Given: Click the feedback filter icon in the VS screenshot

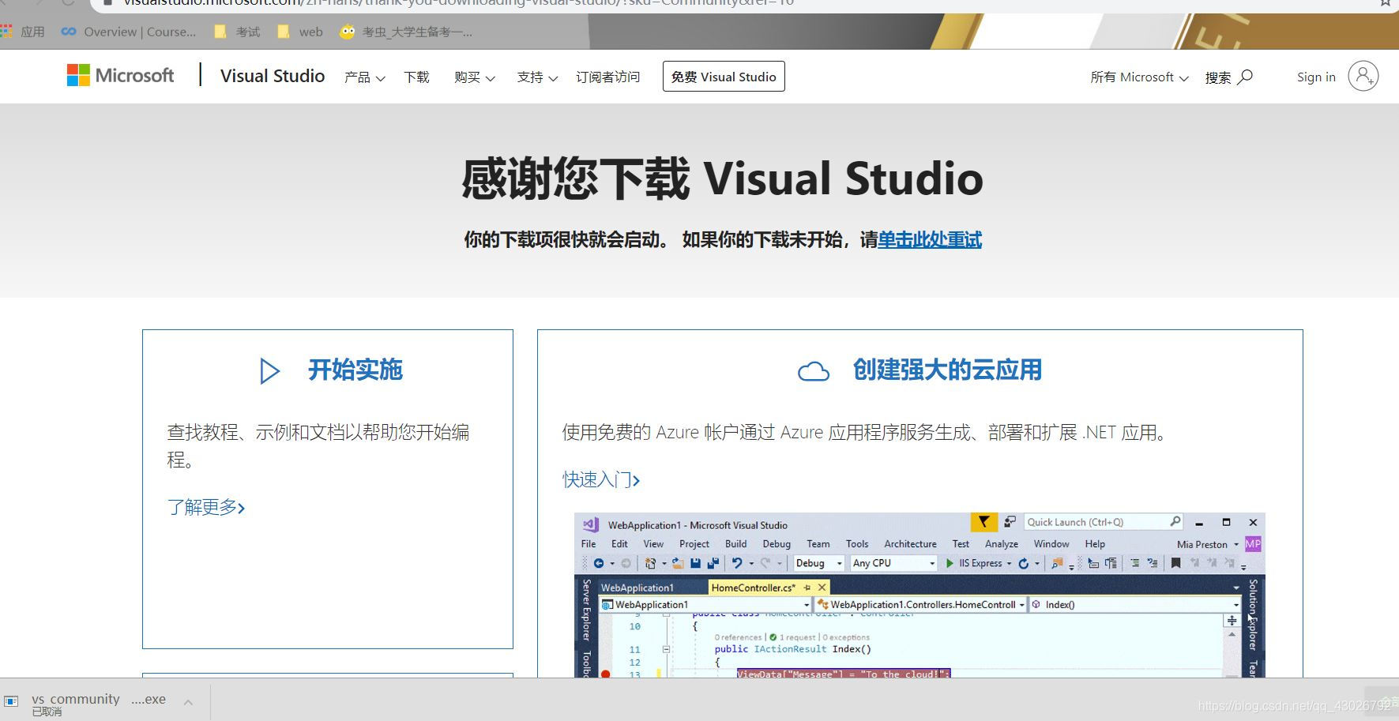Looking at the screenshot, I should 983,522.
